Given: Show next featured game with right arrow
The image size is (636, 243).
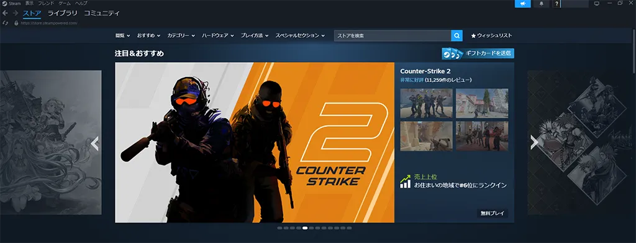Looking at the screenshot, I should click(x=534, y=142).
